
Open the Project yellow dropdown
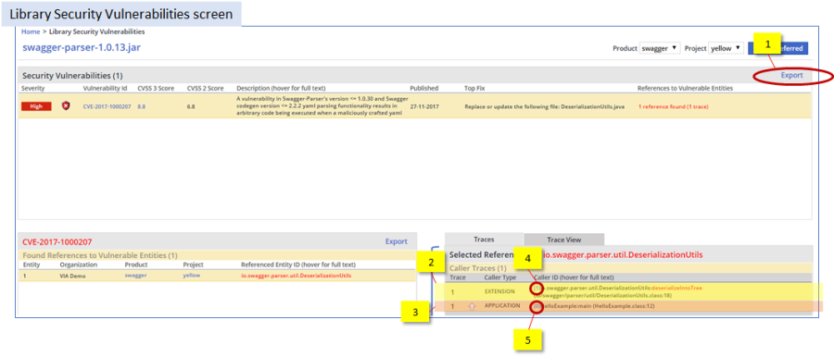(x=726, y=48)
